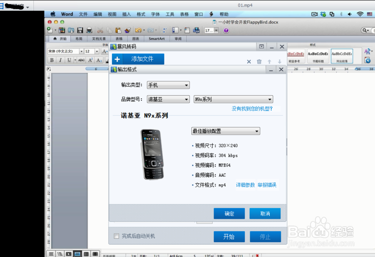The width and height of the screenshot is (375, 257).
Task: Click the Print icon in Word toolbar
Action: point(89,30)
